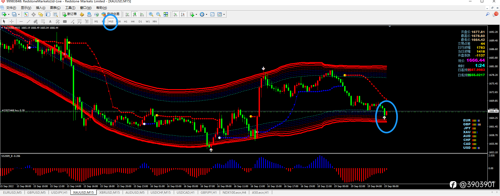Open the 插入(I) menu
Viewport: 500px width, 196px height.
click(40, 8)
